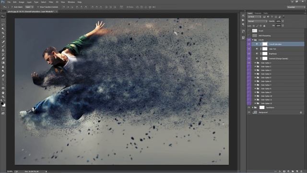Click lock position icon in Layers panel
This screenshot has width=307, height=173.
pos(260,25)
